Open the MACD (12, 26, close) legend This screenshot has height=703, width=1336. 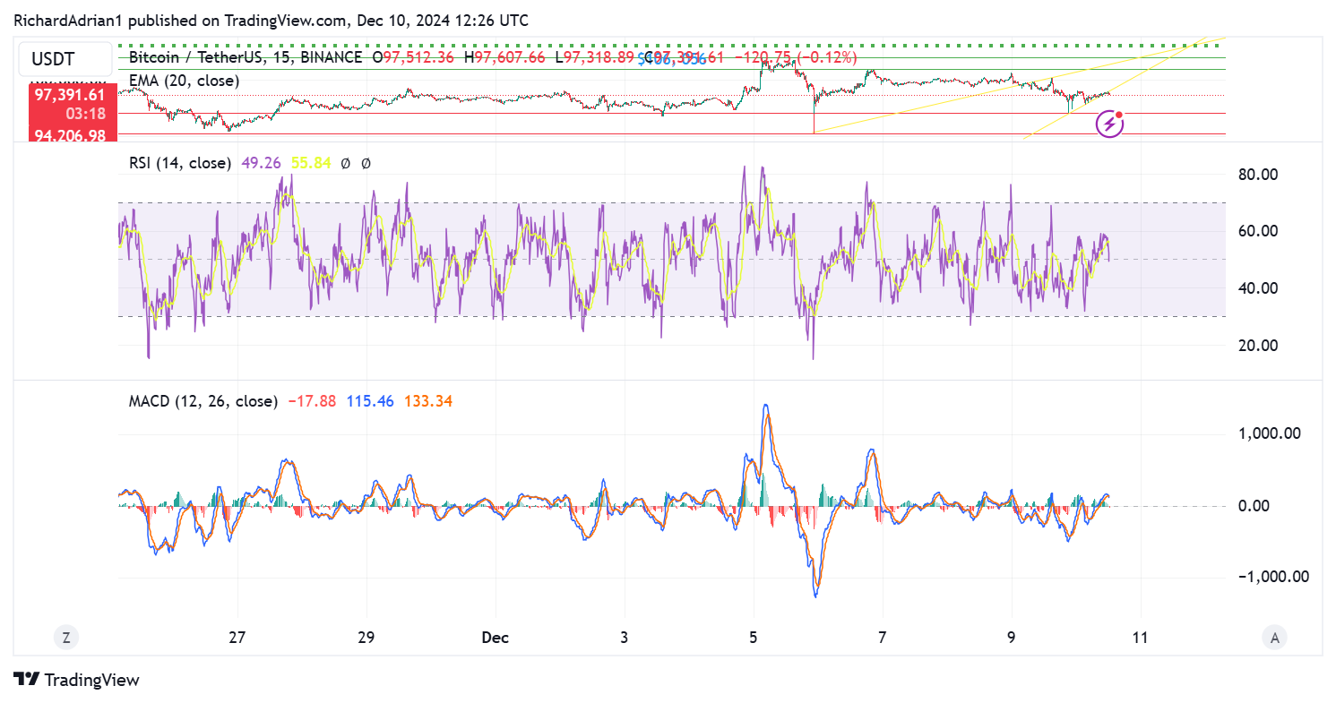point(203,401)
